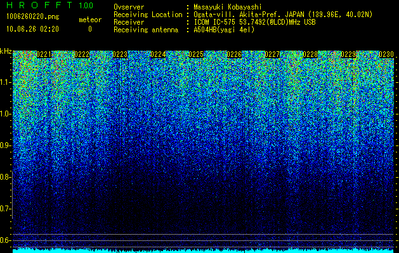The width and height of the screenshot is (399, 253).
Task: Click the 0229 time marker
Action: pyautogui.click(x=348, y=54)
